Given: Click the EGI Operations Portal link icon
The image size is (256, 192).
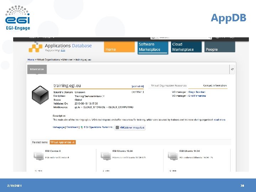Looking at the screenshot, I should (x=82, y=127).
